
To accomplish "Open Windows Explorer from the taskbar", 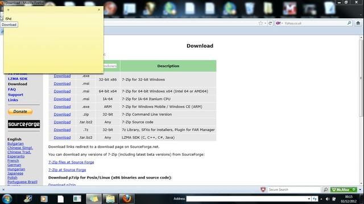I will pyautogui.click(x=110, y=199).
